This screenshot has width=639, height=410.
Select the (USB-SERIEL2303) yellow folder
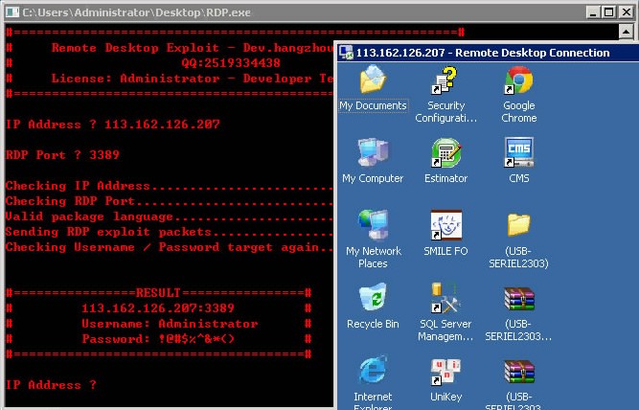click(x=518, y=225)
